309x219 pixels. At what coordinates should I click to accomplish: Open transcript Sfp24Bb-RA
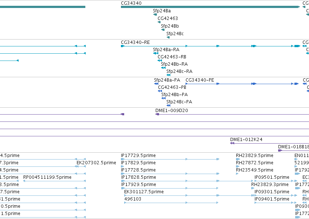click(174, 64)
